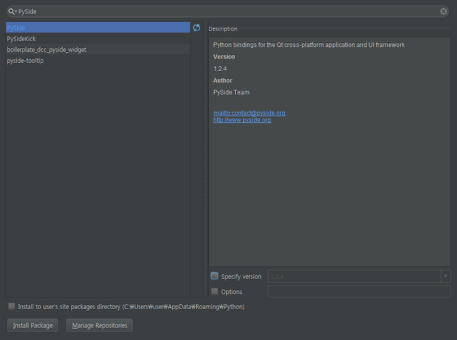Enable the Options checkbox
457x340 pixels.
(x=215, y=291)
